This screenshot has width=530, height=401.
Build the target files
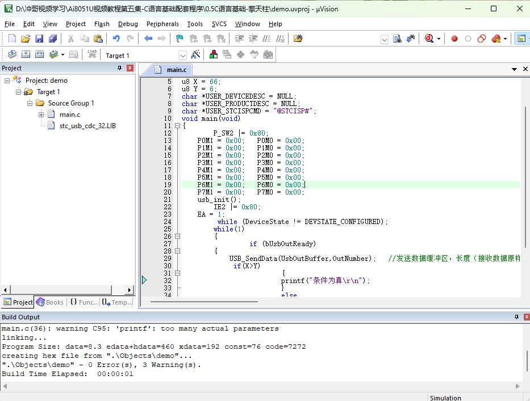pyautogui.click(x=26, y=54)
